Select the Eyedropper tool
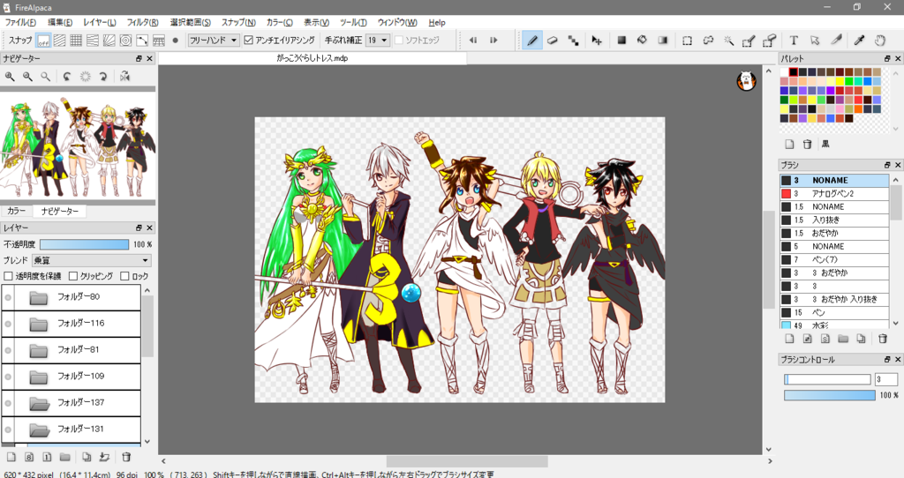The image size is (904, 478). tap(859, 41)
